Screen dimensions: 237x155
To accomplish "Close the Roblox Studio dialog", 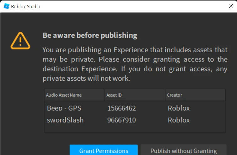I will (231, 6).
